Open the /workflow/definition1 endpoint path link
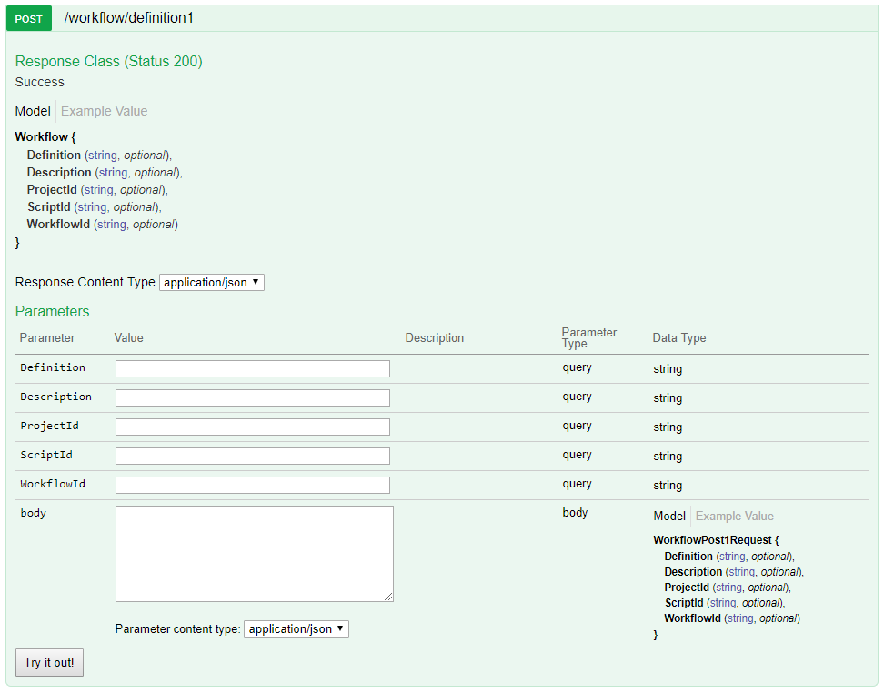 tap(129, 18)
